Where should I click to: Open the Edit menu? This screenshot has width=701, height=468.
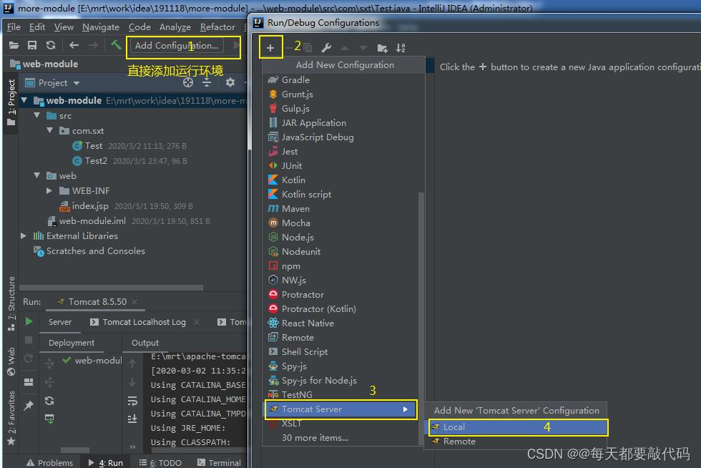37,27
